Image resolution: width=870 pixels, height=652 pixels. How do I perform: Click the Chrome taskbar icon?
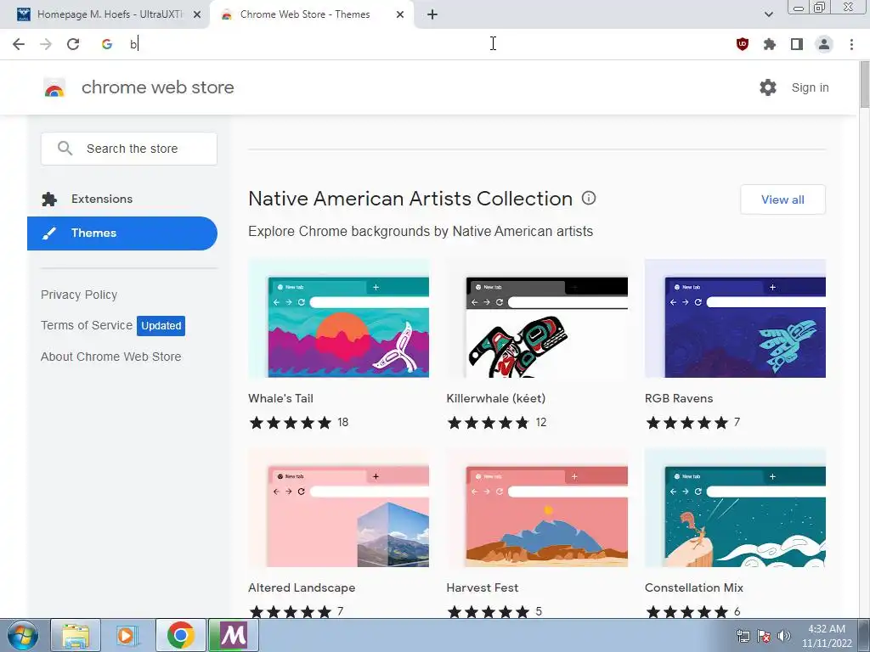(180, 635)
